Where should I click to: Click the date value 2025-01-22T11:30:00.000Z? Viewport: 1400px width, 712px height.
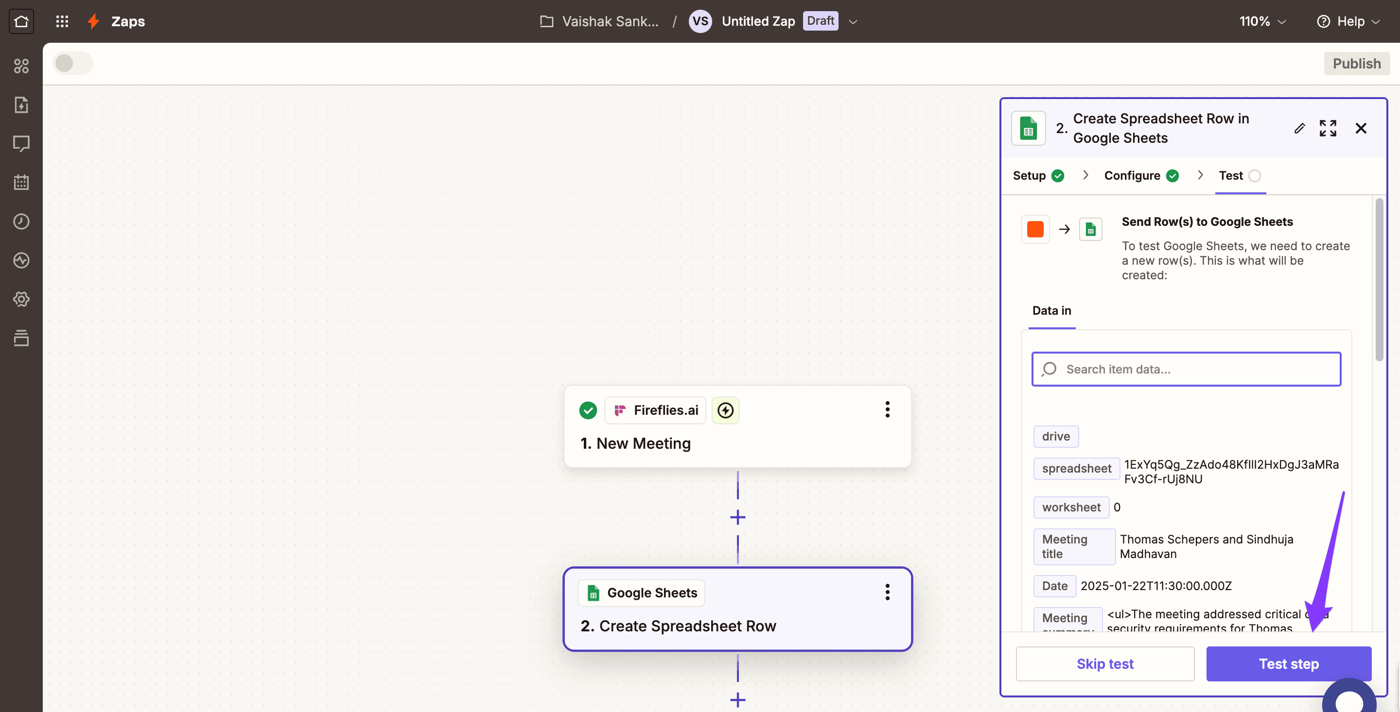(1156, 586)
